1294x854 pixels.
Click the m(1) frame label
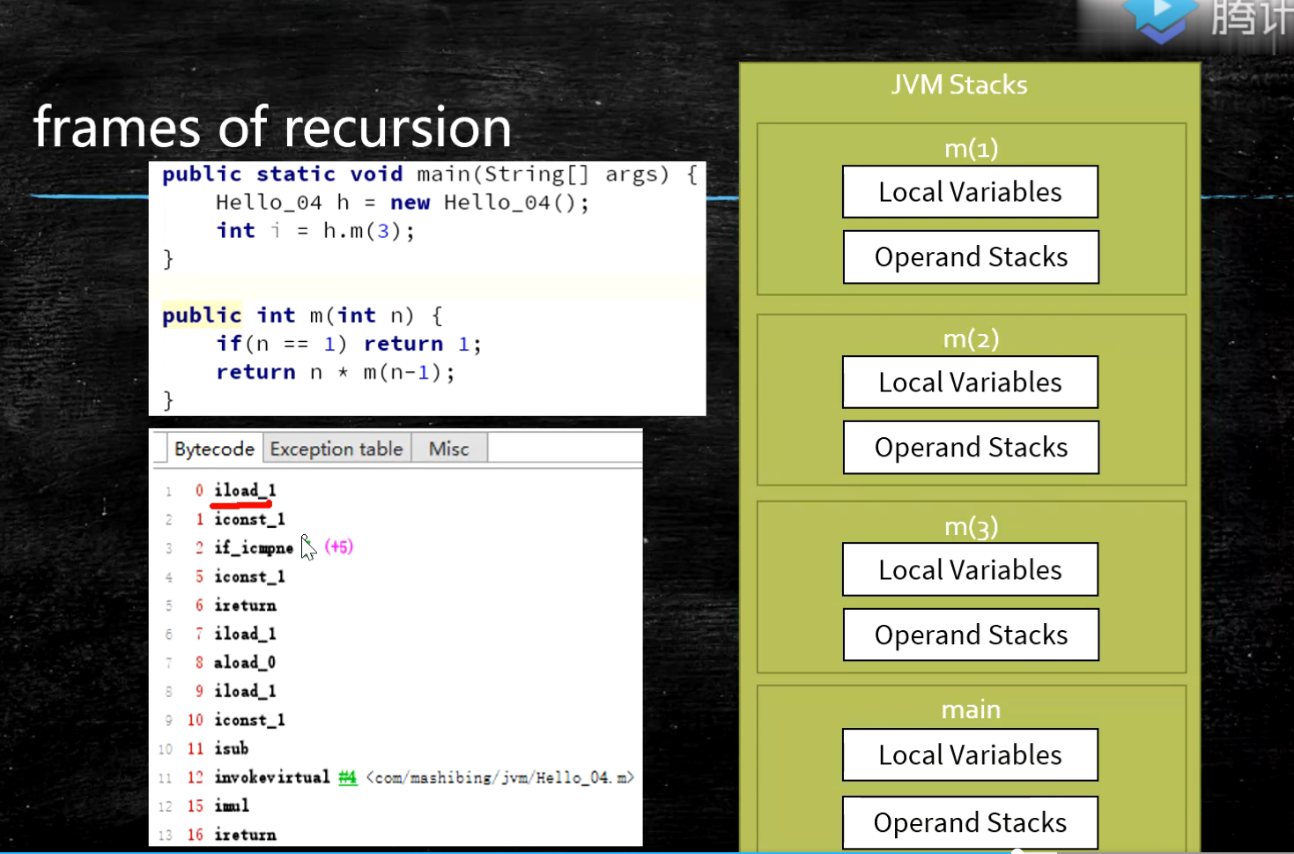tap(971, 147)
